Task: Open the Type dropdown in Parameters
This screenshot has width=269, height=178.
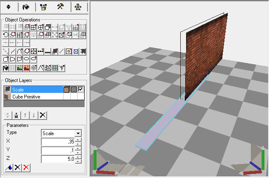Action: click(78, 133)
